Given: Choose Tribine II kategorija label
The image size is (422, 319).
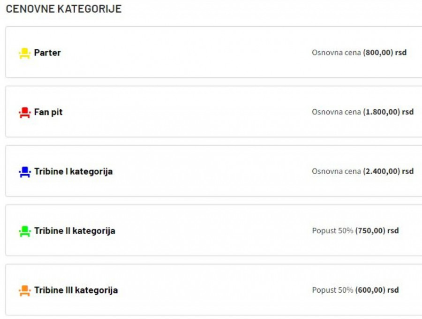Looking at the screenshot, I should click(x=75, y=231).
